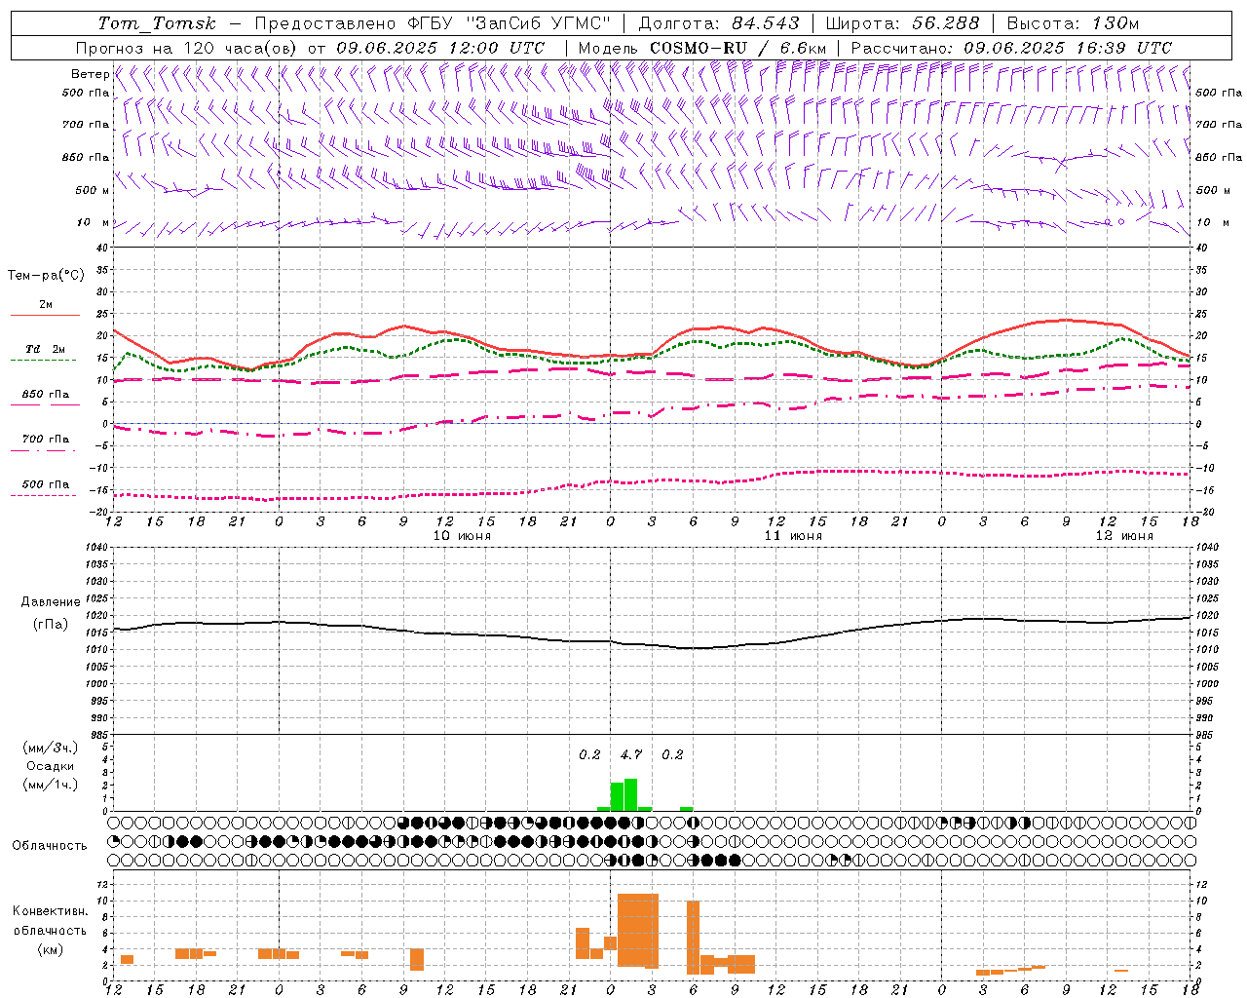This screenshot has height=998, width=1247.
Task: Click the Давление pressure panel label
Action: [x=51, y=602]
